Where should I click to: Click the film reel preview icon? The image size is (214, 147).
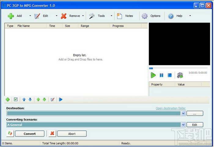pos(180,75)
